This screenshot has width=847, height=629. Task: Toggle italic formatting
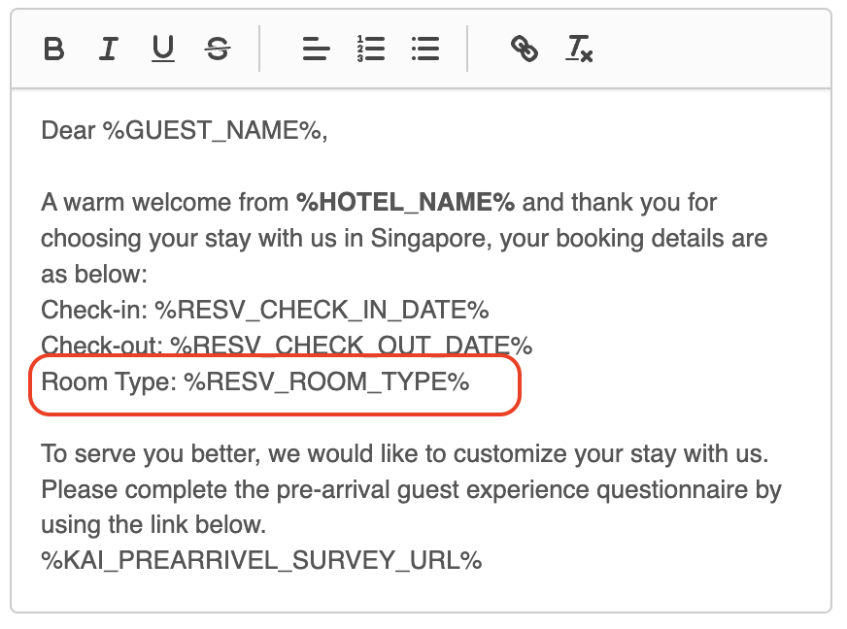[x=108, y=49]
